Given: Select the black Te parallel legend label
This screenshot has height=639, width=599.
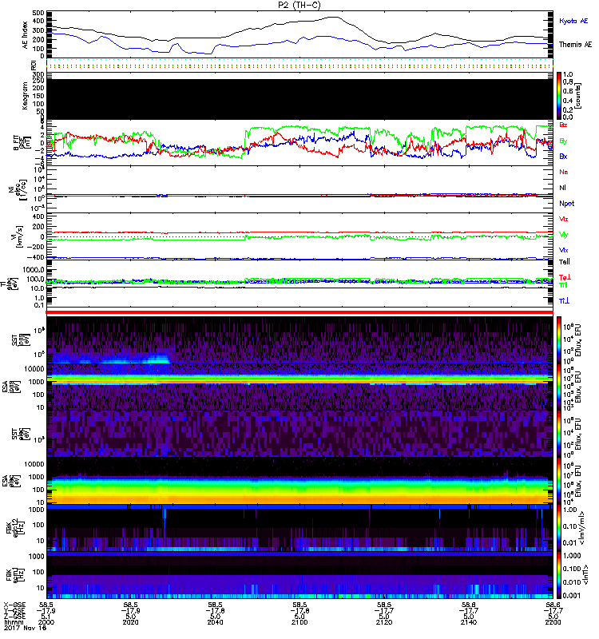Looking at the screenshot, I should (565, 262).
